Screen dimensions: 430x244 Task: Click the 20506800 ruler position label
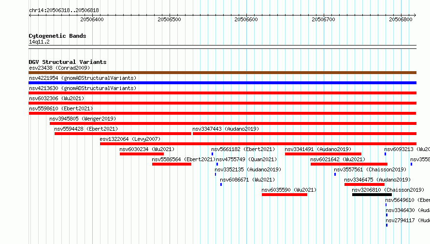[x=401, y=19]
